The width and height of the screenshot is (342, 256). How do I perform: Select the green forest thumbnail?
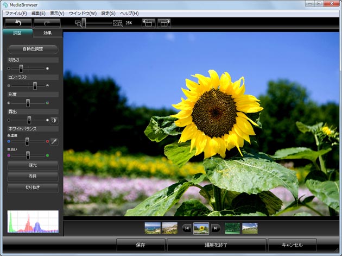click(x=232, y=228)
